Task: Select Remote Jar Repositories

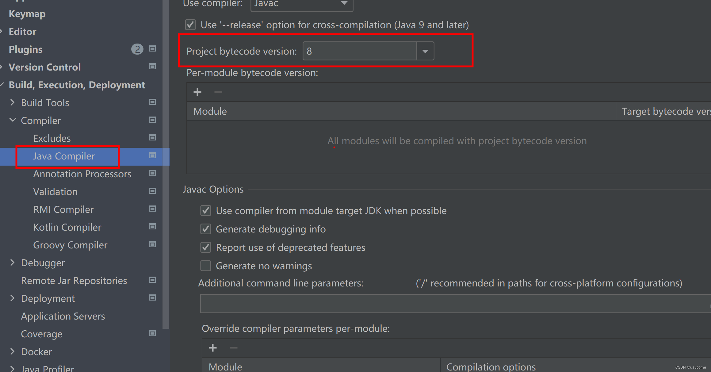Action: (x=74, y=281)
